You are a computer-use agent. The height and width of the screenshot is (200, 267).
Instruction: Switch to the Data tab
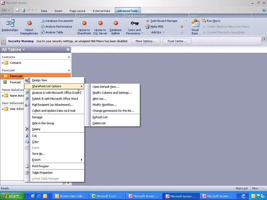pos(44,11)
